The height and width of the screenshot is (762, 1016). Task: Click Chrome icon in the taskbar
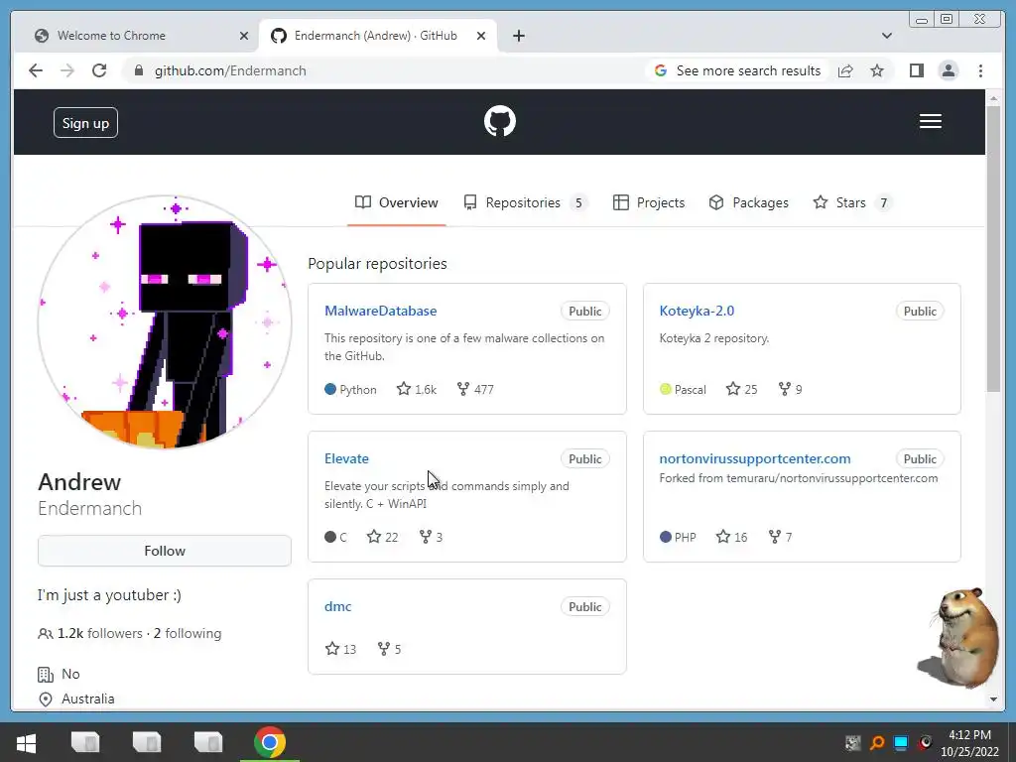tap(270, 742)
